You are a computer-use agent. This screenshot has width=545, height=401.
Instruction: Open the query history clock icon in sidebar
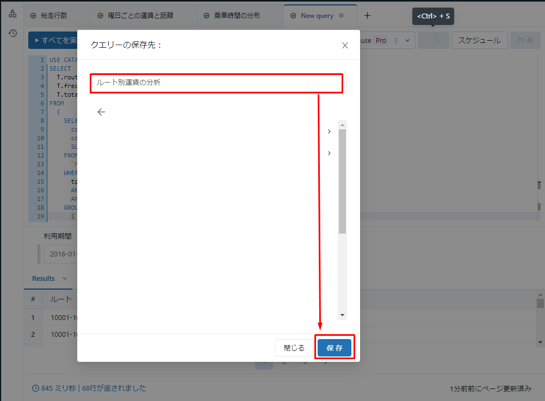click(x=13, y=33)
